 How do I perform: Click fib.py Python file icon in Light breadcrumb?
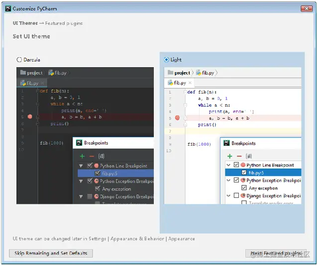coord(199,73)
